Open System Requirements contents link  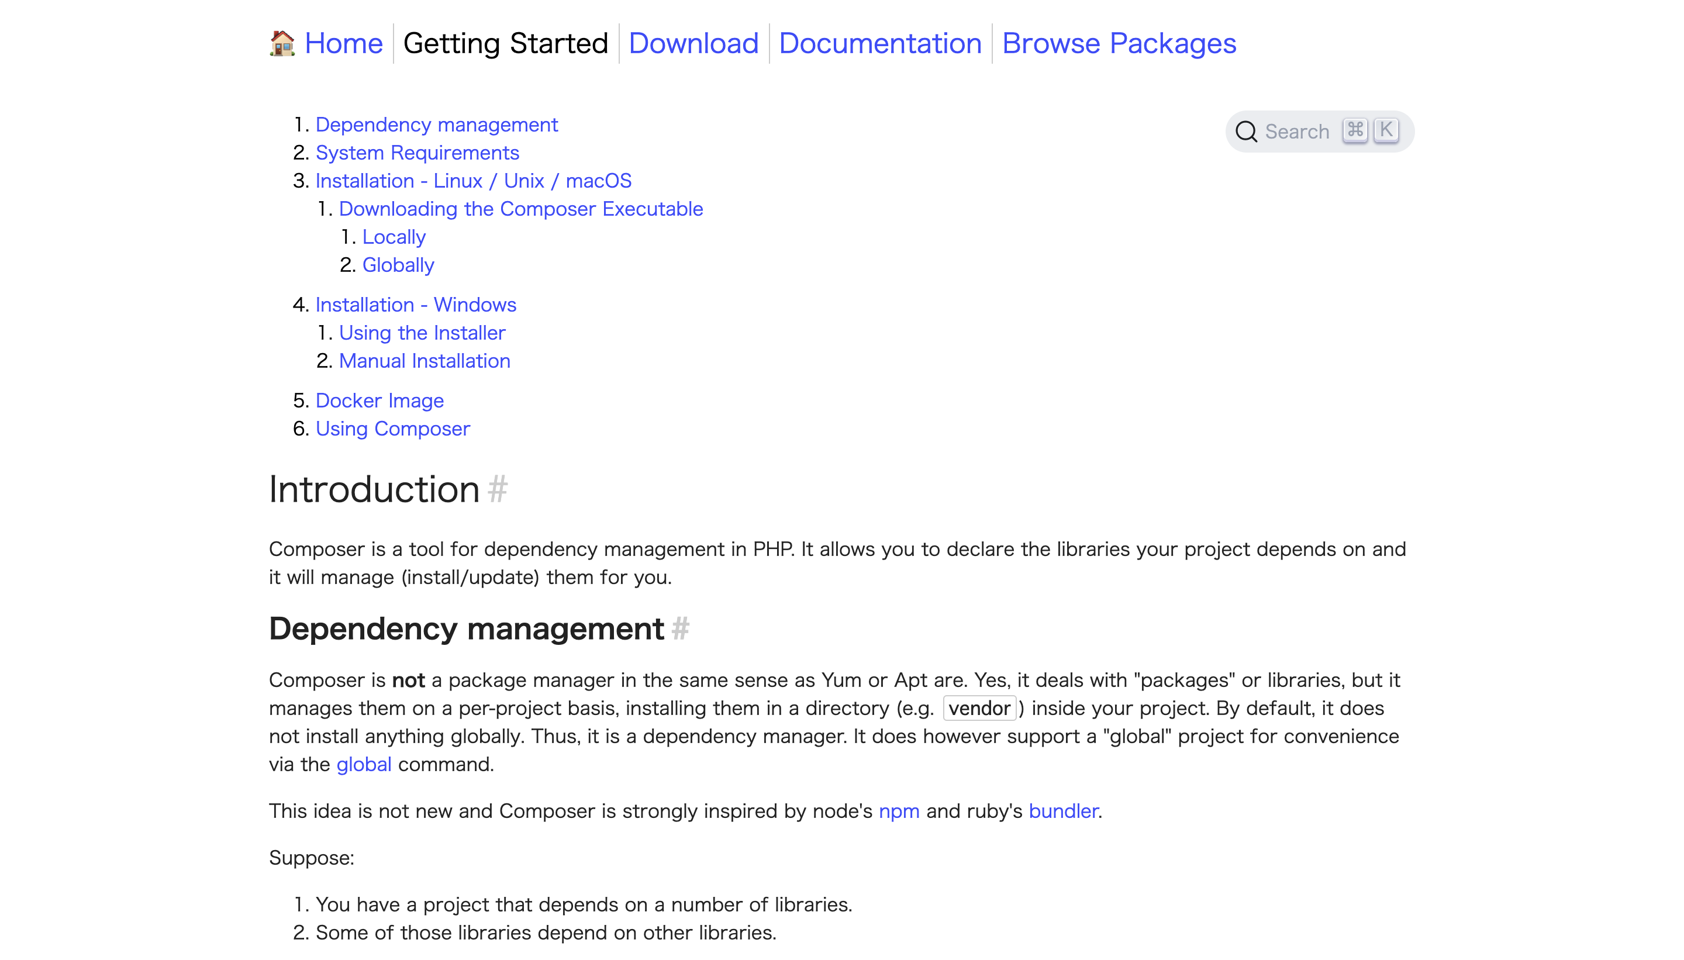point(417,153)
